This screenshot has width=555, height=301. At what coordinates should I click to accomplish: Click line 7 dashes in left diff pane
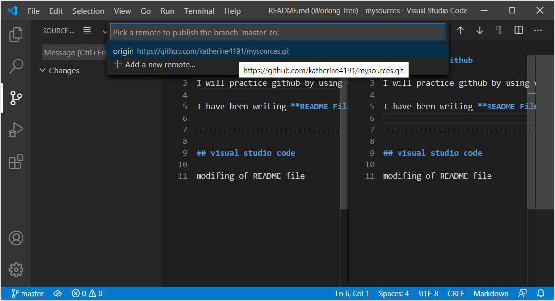pos(272,130)
